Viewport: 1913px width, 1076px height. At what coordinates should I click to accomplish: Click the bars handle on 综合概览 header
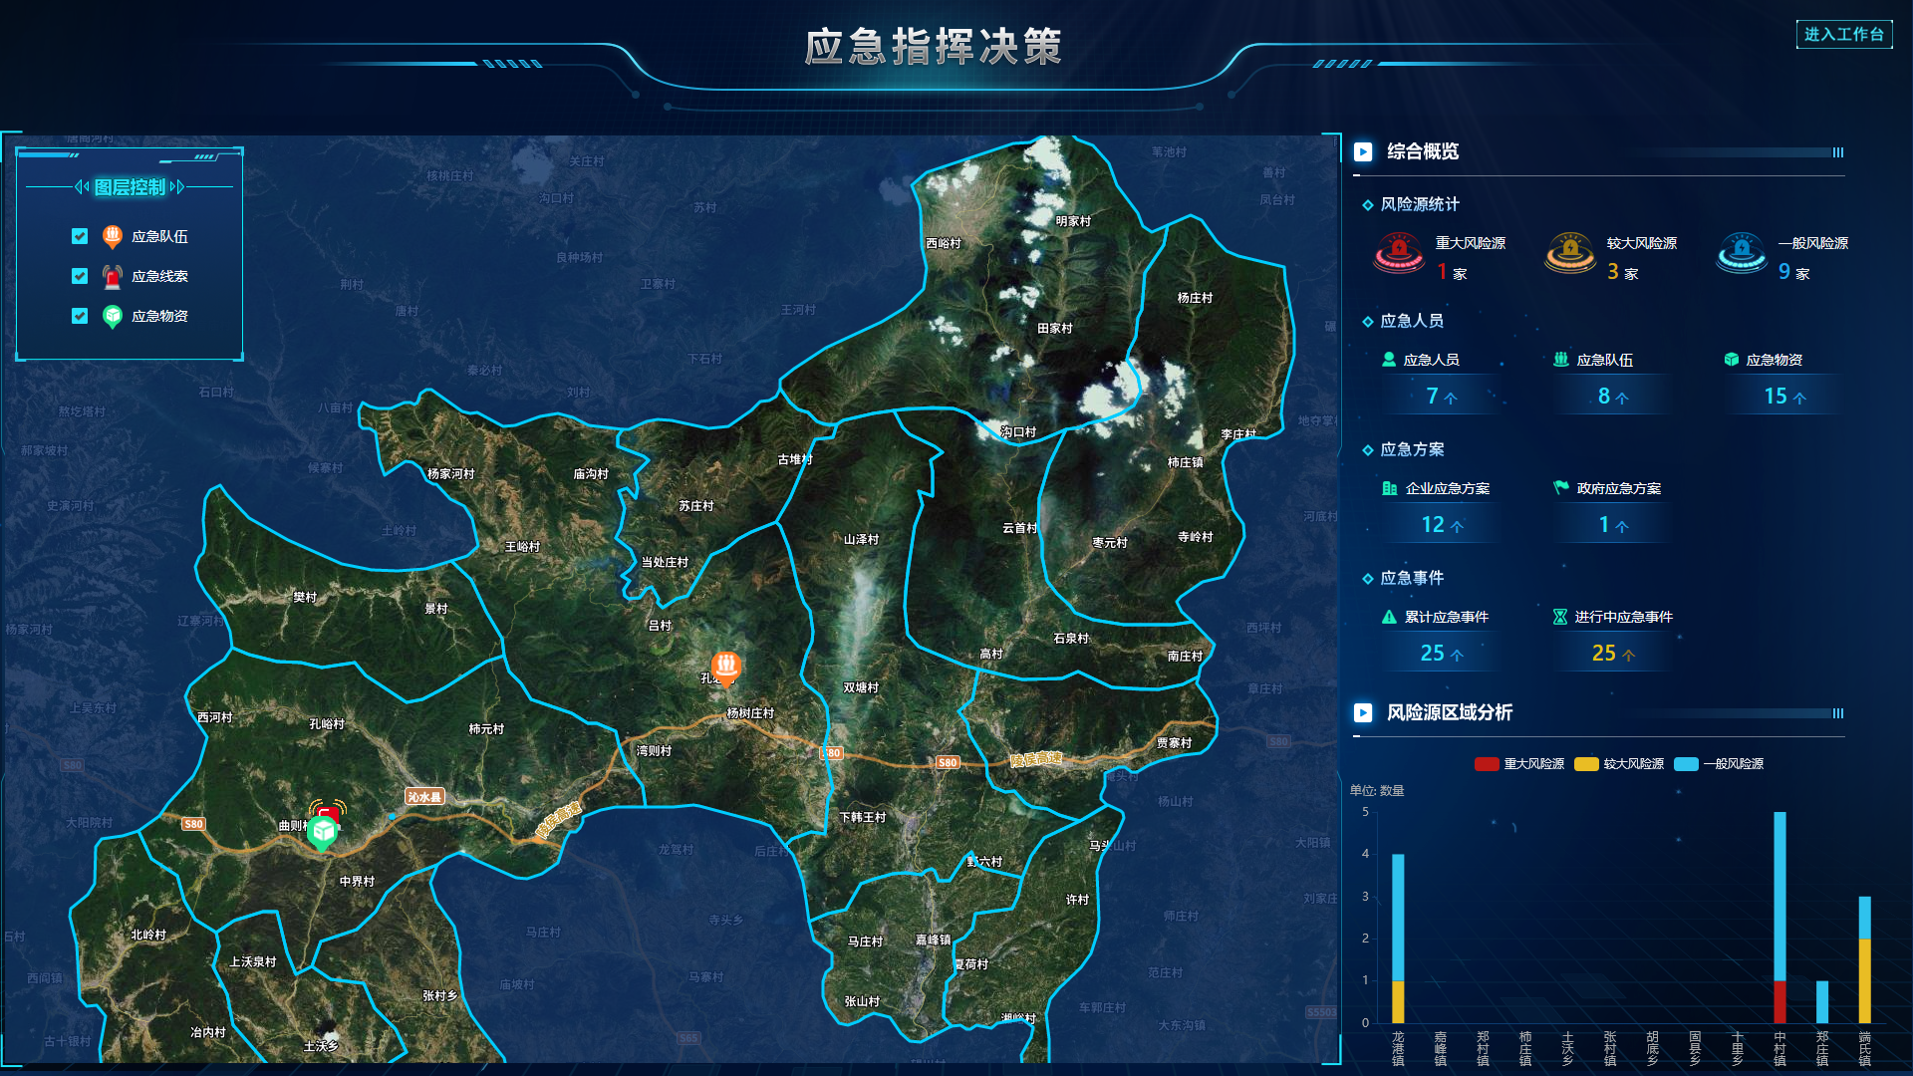(1838, 152)
